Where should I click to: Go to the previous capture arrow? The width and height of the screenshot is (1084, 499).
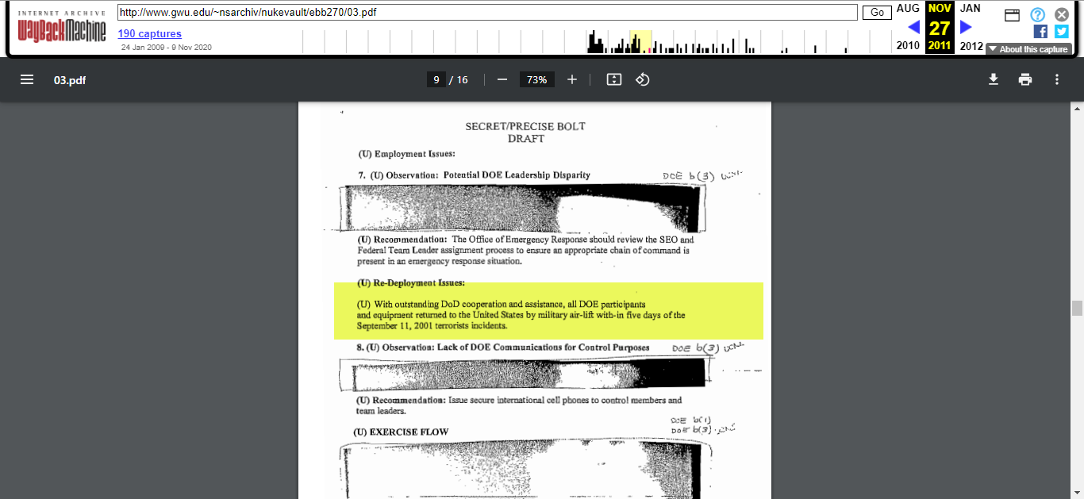[913, 27]
